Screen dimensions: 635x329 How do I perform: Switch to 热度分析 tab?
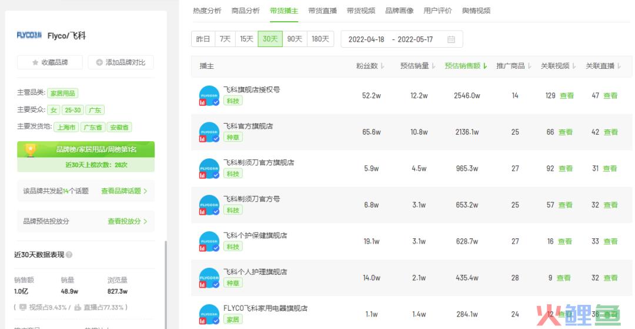tap(207, 11)
